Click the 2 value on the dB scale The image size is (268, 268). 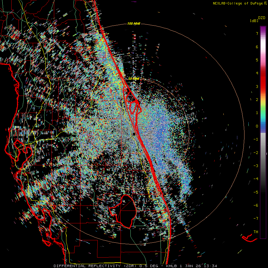[257, 100]
